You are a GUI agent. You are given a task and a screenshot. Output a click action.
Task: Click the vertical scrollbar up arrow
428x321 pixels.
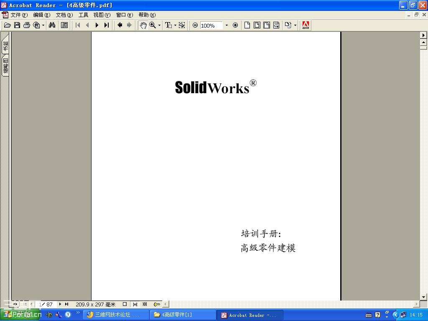pyautogui.click(x=423, y=42)
